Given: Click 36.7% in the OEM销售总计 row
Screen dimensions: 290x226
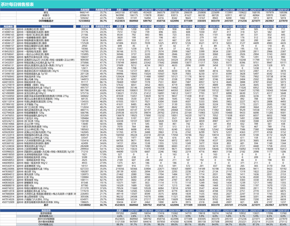Looking at the screenshot, I should (x=103, y=21).
